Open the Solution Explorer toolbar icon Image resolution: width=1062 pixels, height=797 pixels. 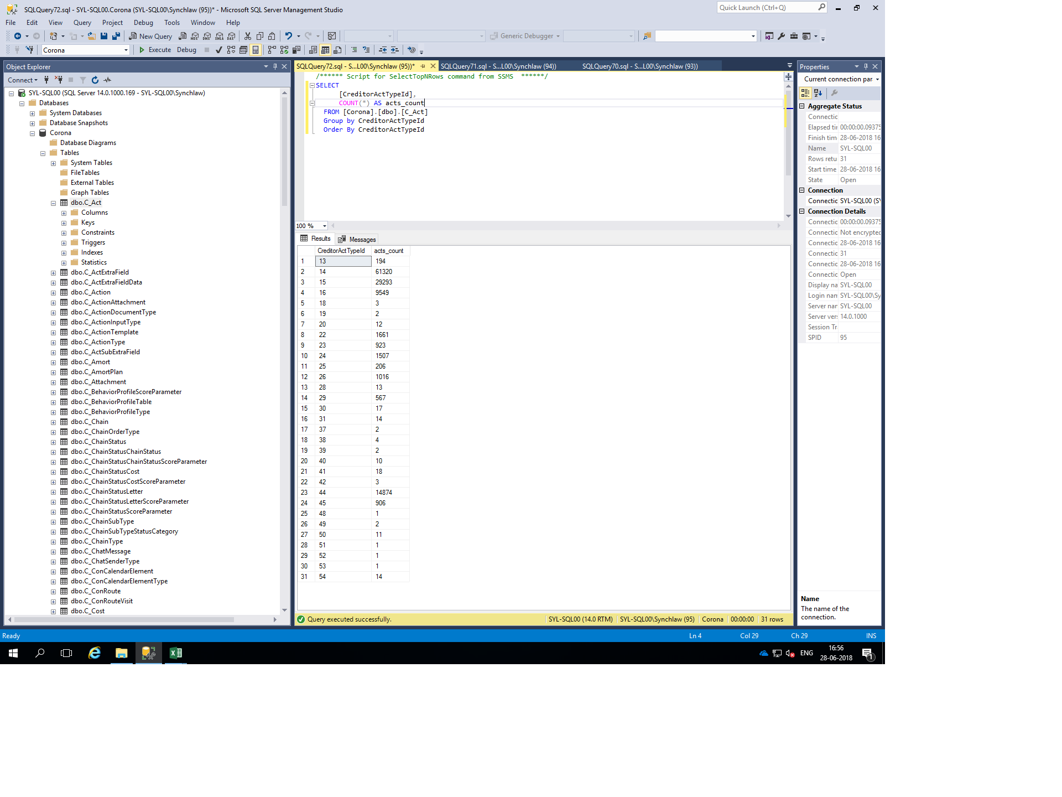click(769, 36)
